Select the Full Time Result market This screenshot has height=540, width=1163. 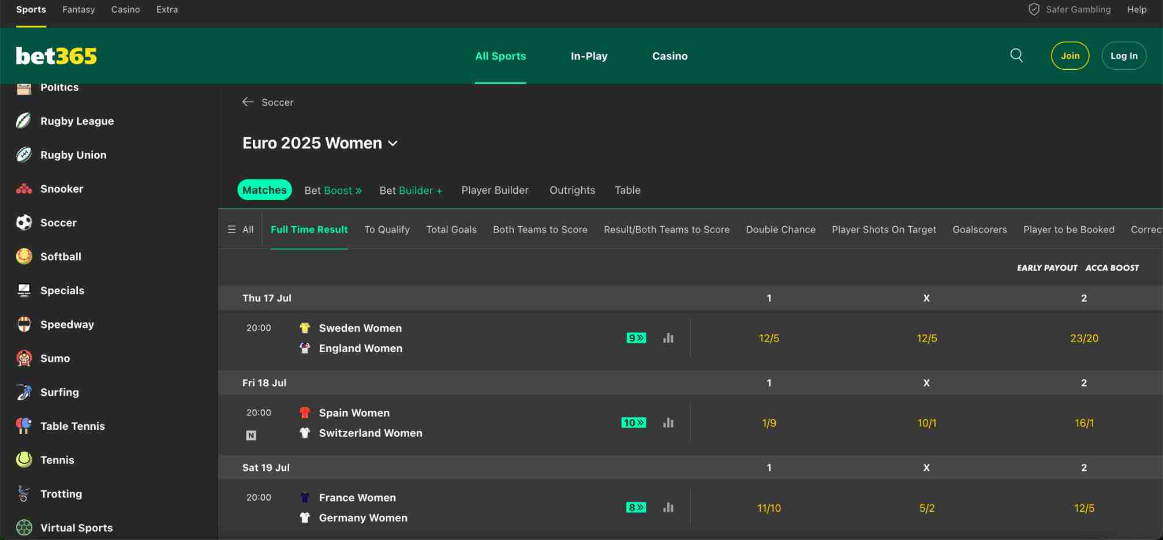click(x=309, y=230)
